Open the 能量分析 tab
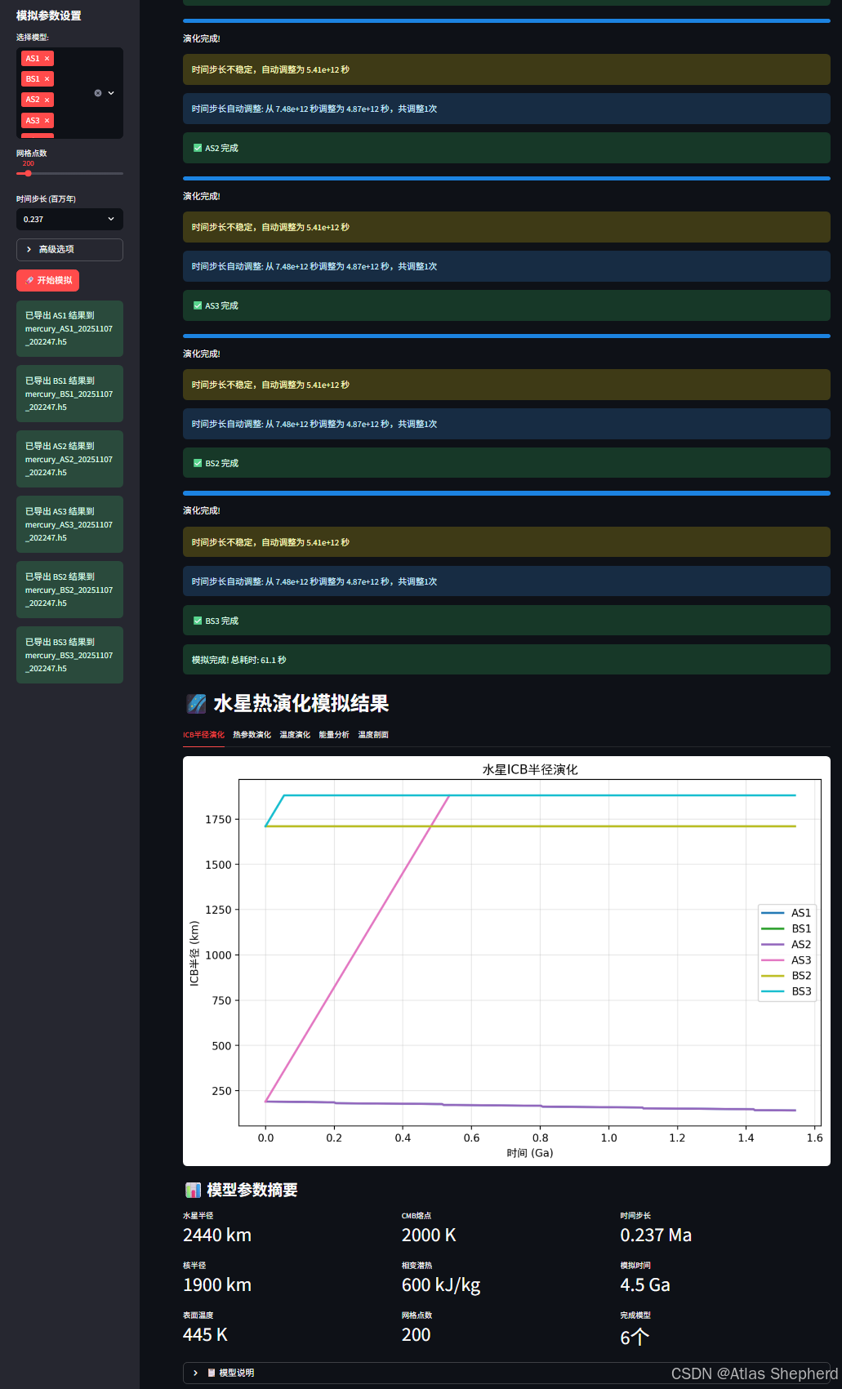The height and width of the screenshot is (1389, 842). coord(334,735)
